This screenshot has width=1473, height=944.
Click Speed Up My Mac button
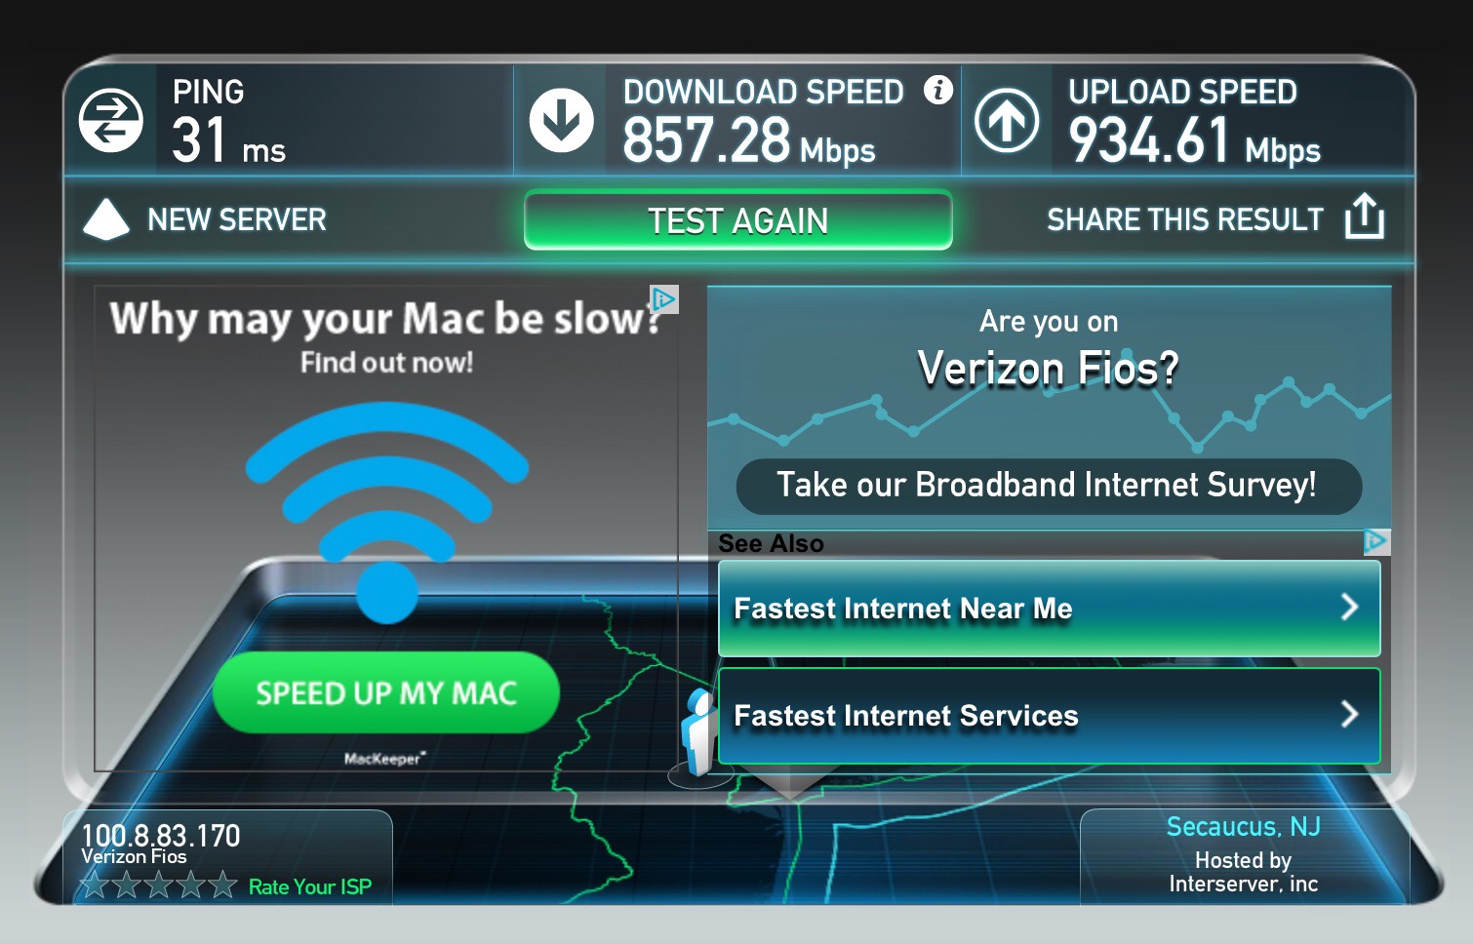click(386, 692)
